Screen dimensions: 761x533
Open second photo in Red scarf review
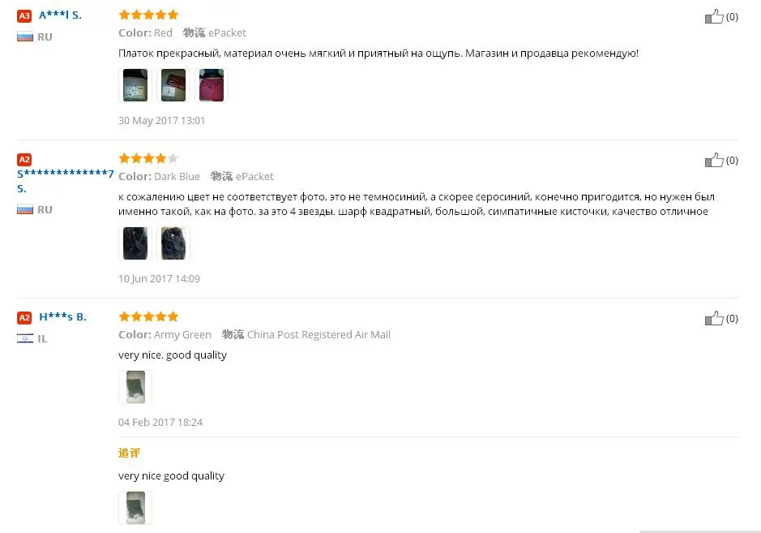pos(173,85)
